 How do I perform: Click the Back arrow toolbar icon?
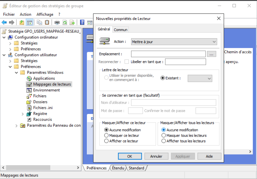[4, 22]
